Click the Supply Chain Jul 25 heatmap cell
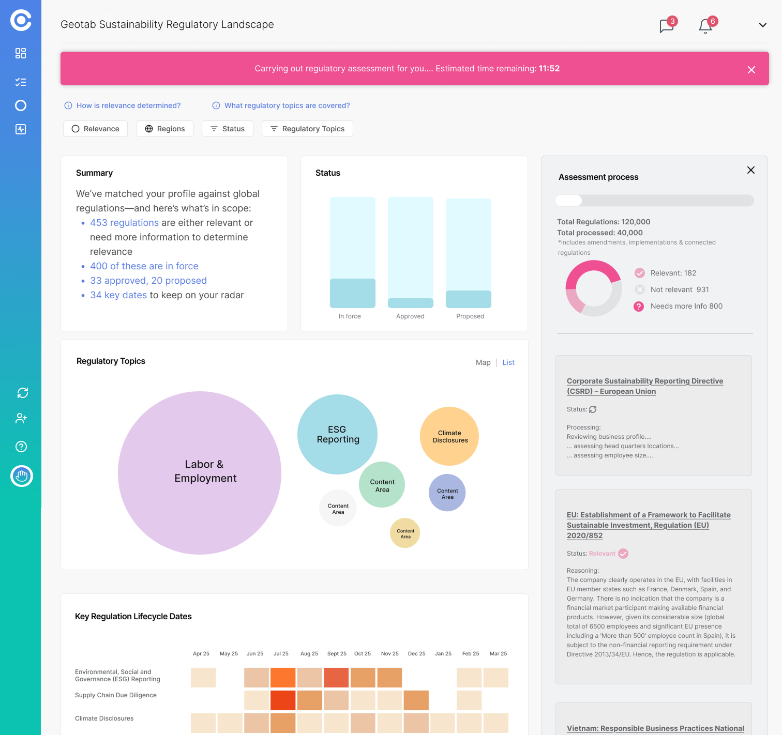This screenshot has width=782, height=735. pyautogui.click(x=283, y=700)
